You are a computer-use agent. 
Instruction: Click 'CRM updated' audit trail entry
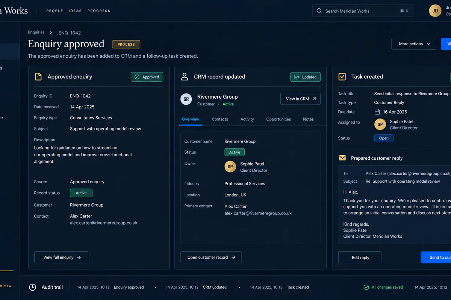coord(215,287)
